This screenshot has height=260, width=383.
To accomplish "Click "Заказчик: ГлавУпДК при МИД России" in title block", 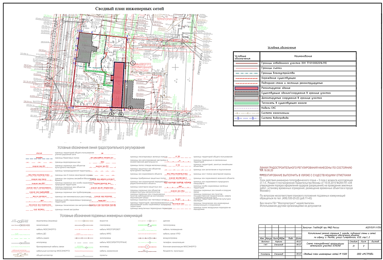I will click(x=321, y=228).
